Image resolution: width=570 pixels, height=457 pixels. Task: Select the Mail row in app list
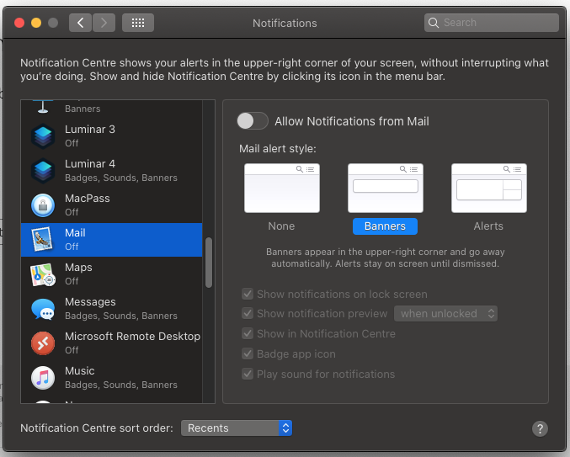coord(112,240)
